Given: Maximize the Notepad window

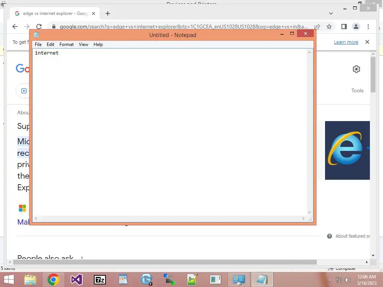Looking at the screenshot, I should point(292,33).
